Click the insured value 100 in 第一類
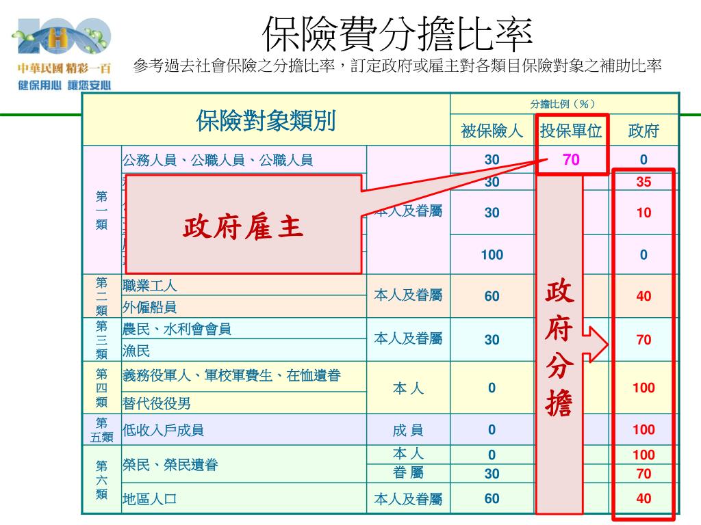This screenshot has height=525, width=701. click(x=492, y=254)
